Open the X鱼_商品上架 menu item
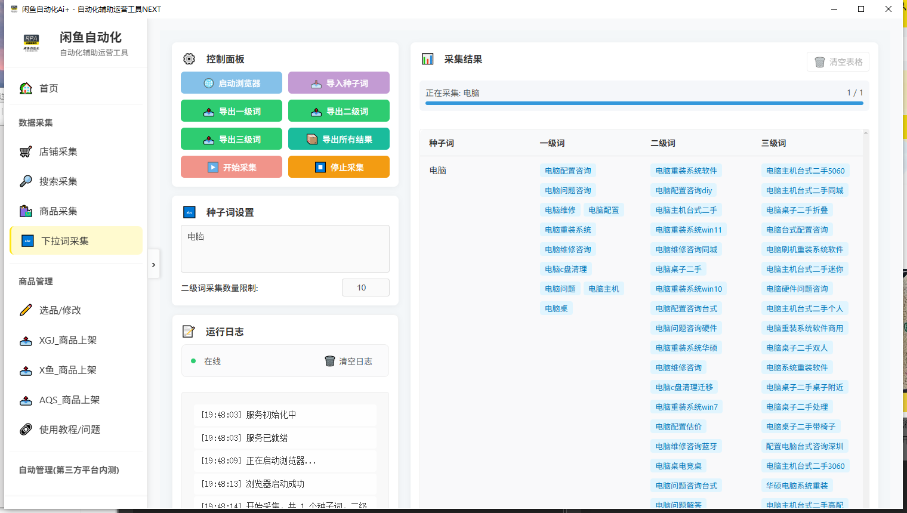 tap(67, 370)
